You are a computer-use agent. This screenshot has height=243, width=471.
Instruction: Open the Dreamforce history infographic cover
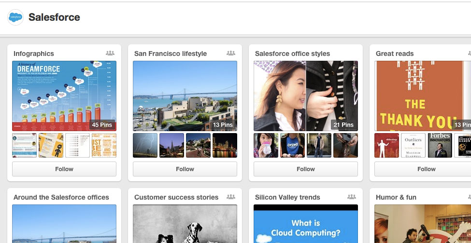point(64,96)
